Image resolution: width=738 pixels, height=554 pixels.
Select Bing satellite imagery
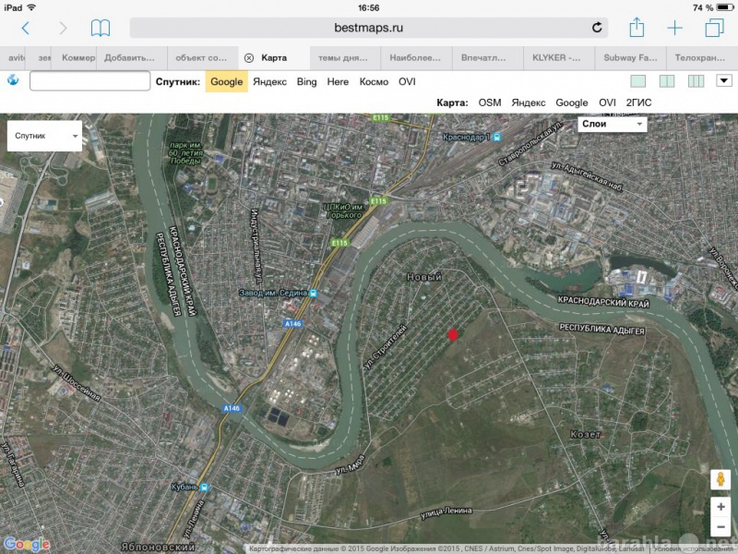pos(306,82)
